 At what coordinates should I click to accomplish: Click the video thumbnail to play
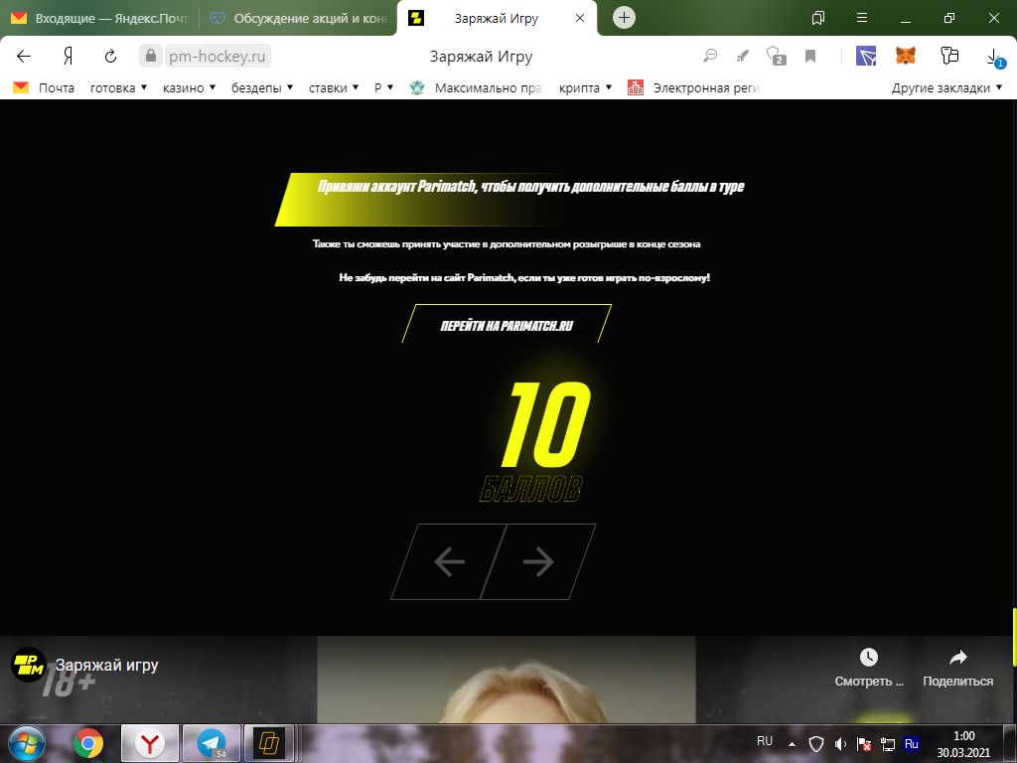click(x=506, y=680)
